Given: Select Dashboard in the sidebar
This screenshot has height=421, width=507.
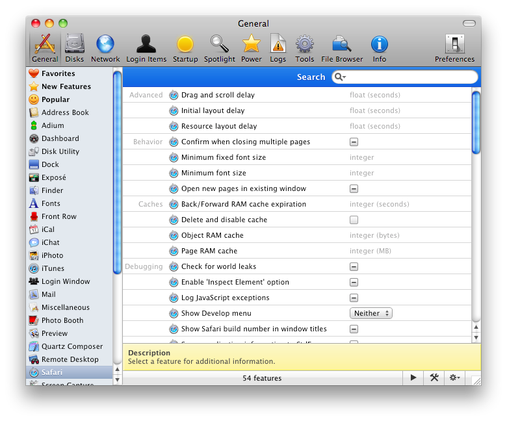Looking at the screenshot, I should click(69, 138).
